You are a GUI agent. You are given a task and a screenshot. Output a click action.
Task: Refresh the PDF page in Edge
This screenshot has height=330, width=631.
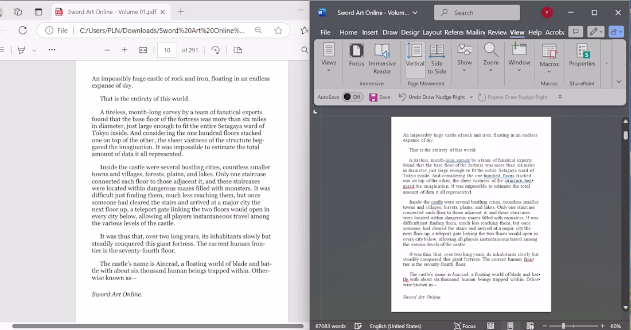pos(22,30)
